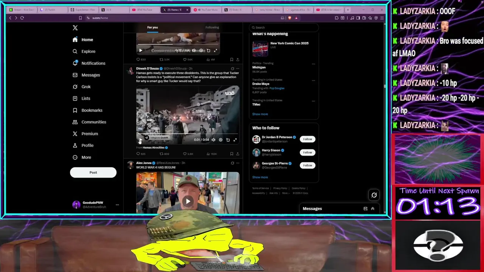Play the top video at 0:32

coord(141,50)
